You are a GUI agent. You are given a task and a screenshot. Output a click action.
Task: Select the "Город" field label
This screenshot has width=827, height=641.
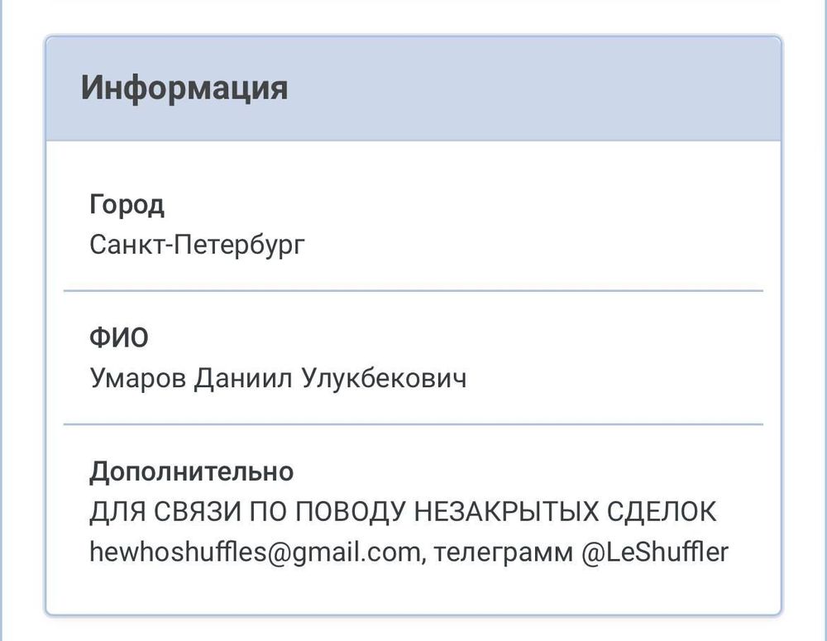tap(127, 205)
